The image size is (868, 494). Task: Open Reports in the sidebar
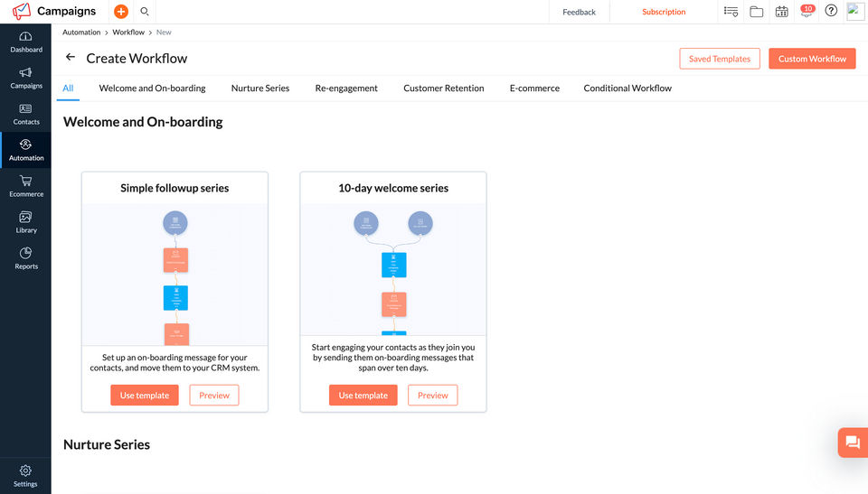pyautogui.click(x=26, y=258)
